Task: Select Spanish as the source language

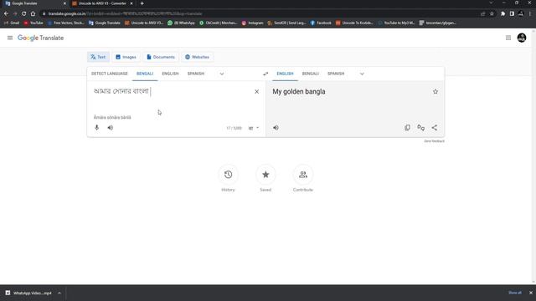Action: (x=196, y=74)
